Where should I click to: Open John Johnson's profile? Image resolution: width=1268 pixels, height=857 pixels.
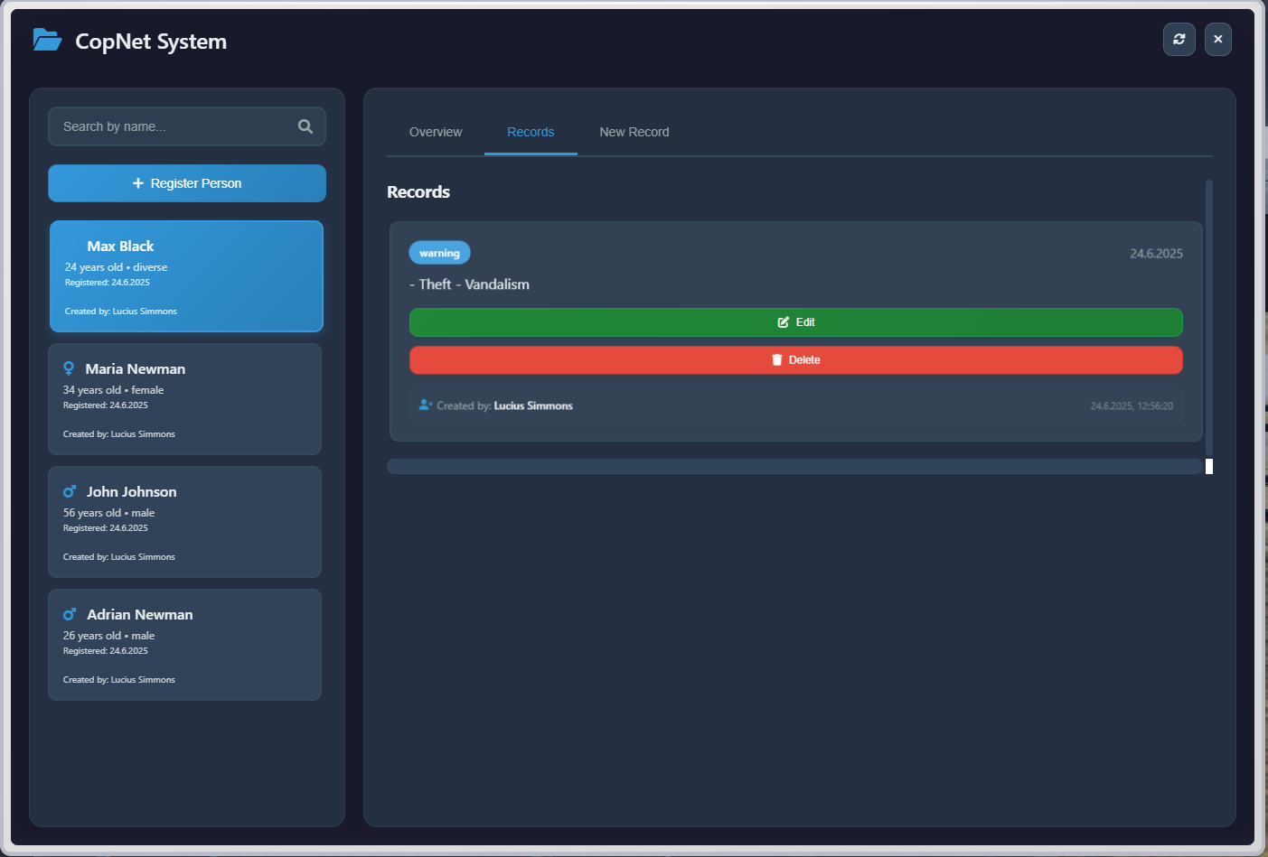point(185,522)
